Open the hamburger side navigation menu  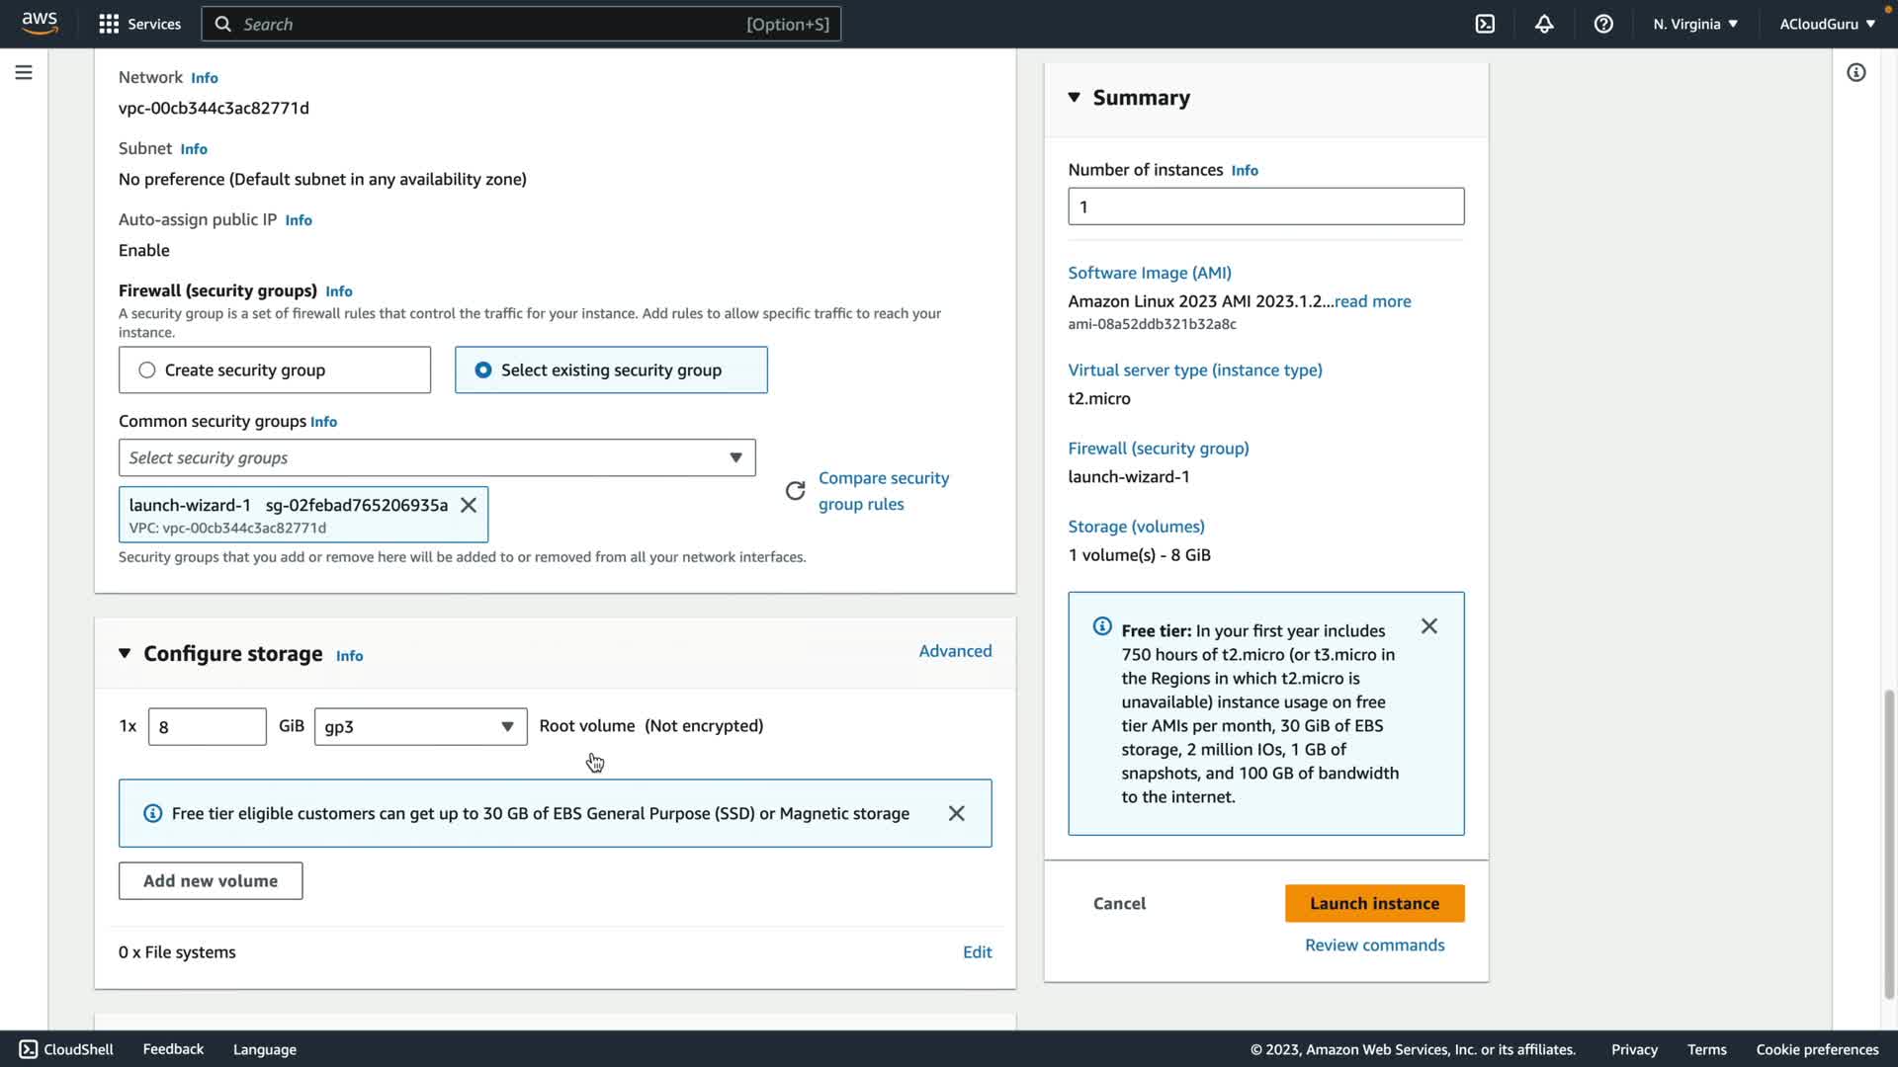pyautogui.click(x=24, y=72)
